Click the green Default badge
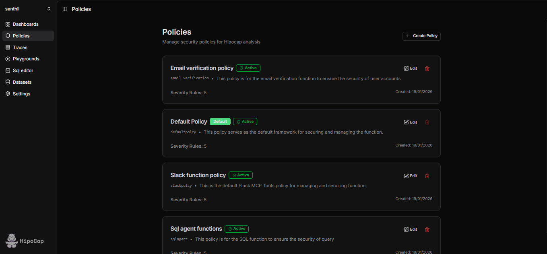Image resolution: width=547 pixels, height=254 pixels. pyautogui.click(x=220, y=122)
